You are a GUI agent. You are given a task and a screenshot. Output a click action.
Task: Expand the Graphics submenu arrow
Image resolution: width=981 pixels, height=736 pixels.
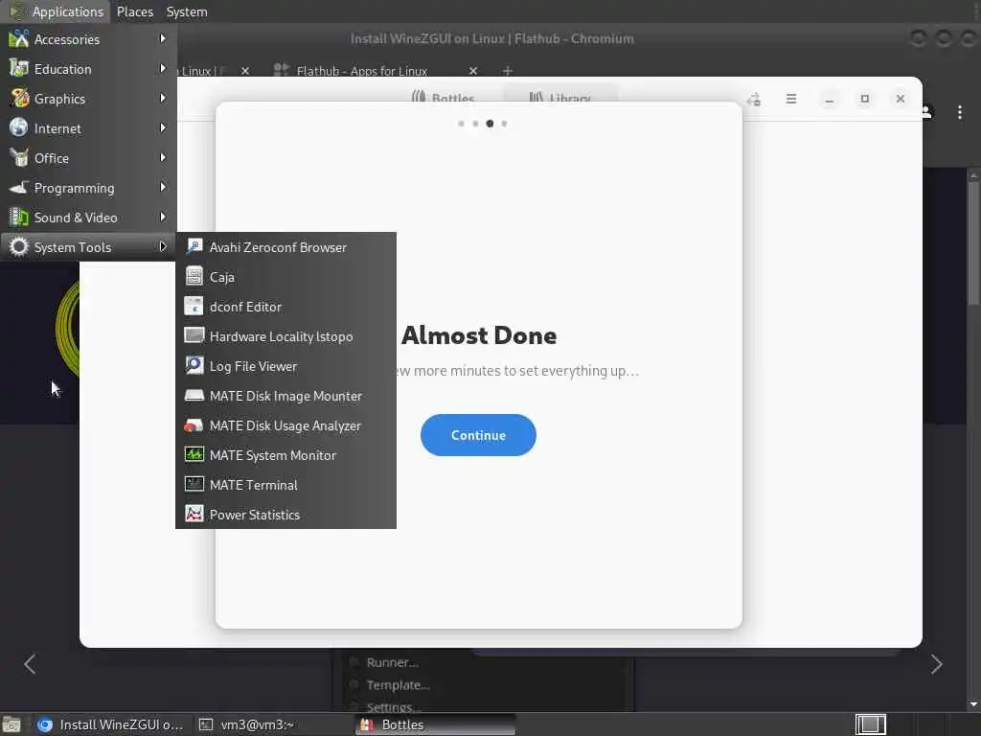(163, 98)
